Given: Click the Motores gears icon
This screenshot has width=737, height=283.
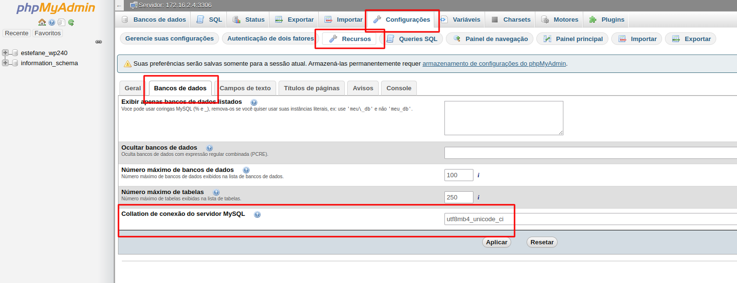Looking at the screenshot, I should click(x=545, y=20).
